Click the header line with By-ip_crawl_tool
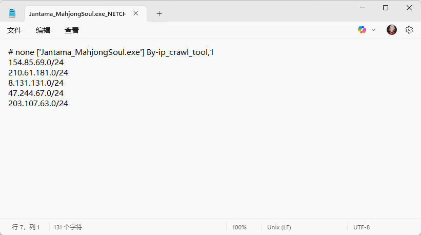The width and height of the screenshot is (421, 235). pos(111,52)
